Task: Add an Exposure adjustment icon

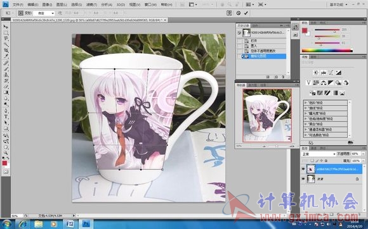Action: click(338, 73)
